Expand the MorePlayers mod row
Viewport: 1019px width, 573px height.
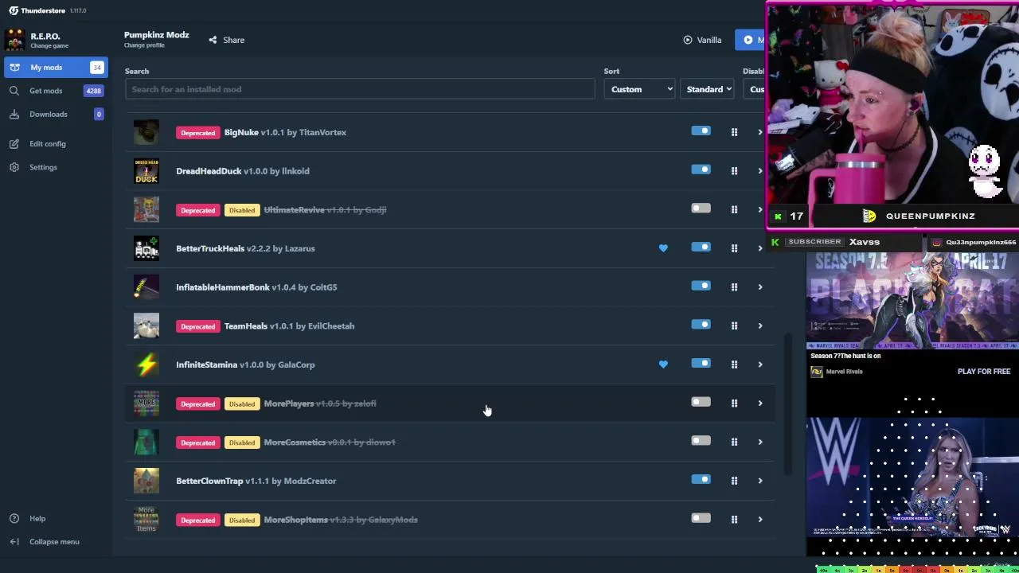(759, 403)
